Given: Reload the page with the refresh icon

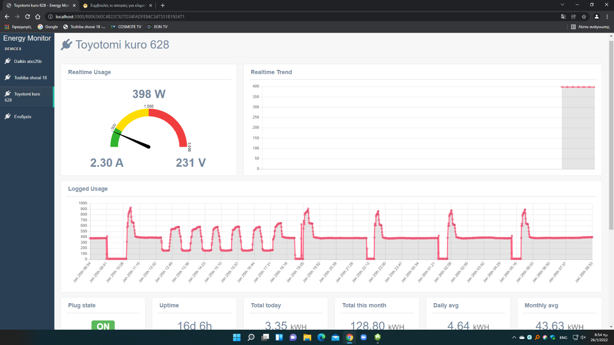Looking at the screenshot, I should [x=28, y=16].
